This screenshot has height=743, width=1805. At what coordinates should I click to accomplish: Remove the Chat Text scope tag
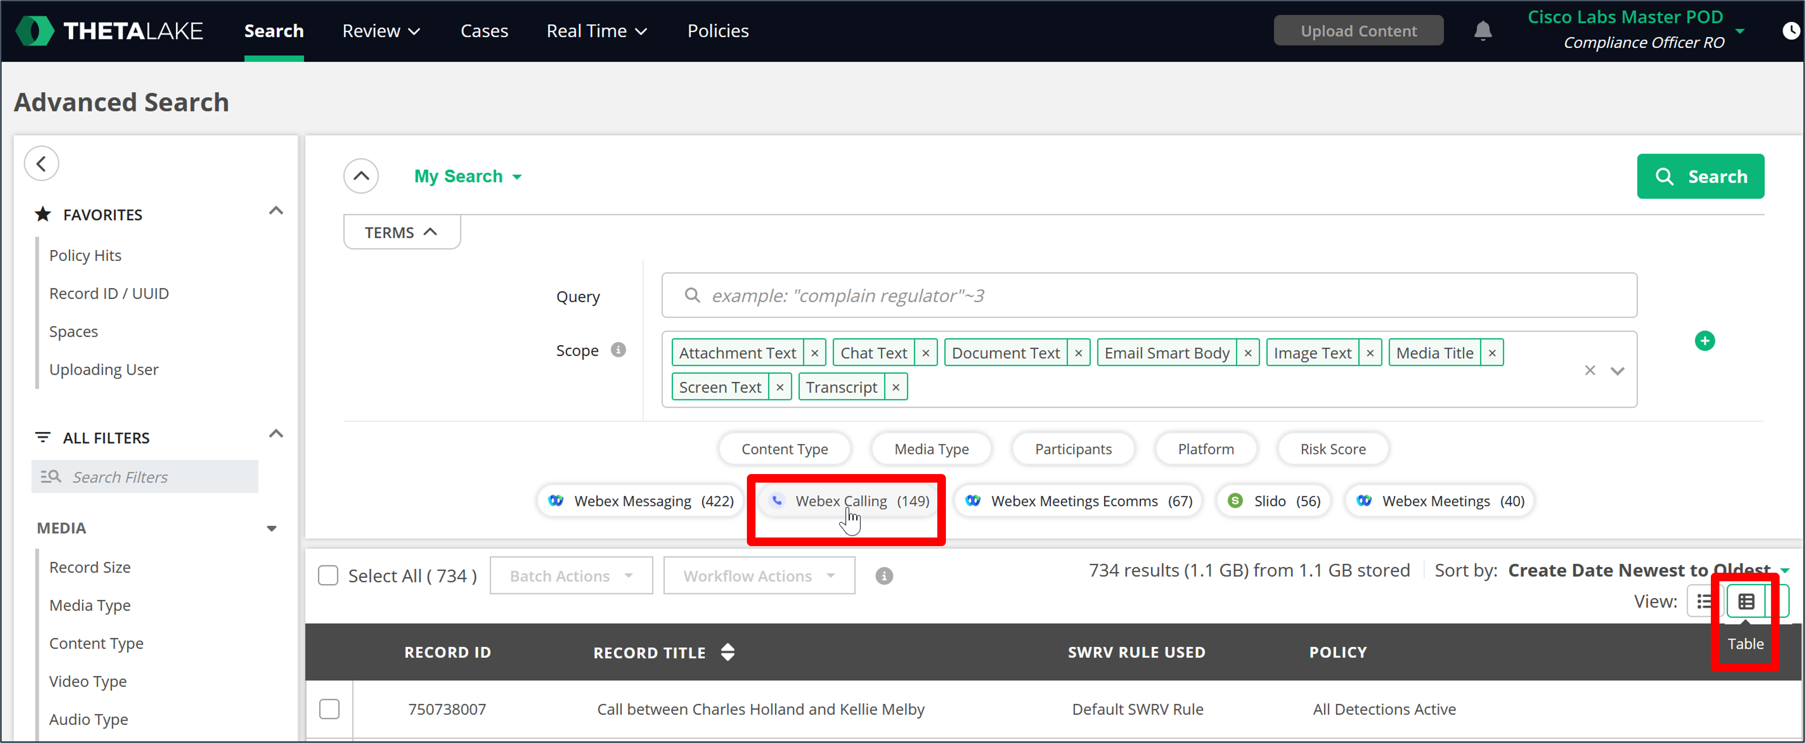tap(925, 353)
